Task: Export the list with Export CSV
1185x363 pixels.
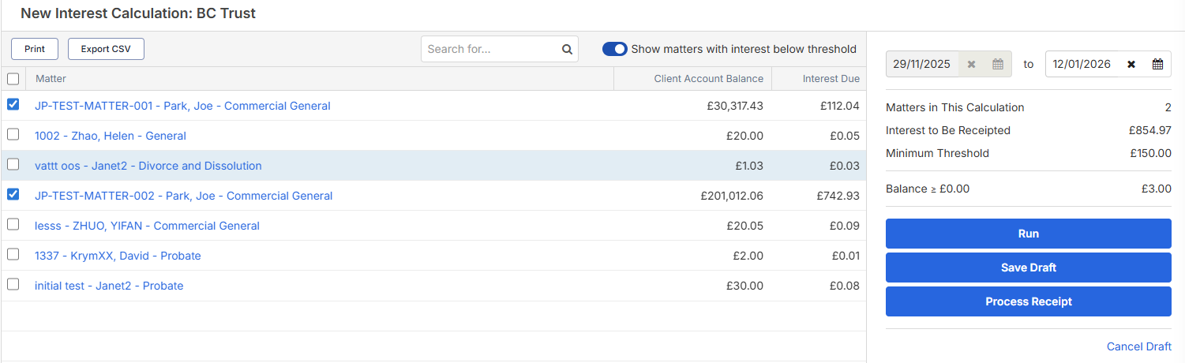Action: [106, 49]
